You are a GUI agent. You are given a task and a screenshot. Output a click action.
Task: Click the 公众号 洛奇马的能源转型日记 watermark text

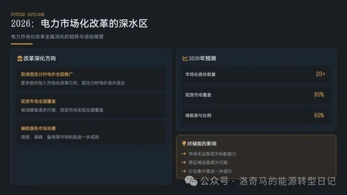[268, 181]
